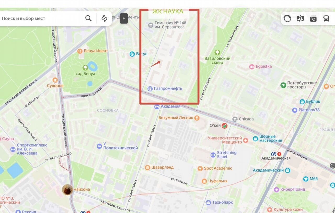Viewport: 335px width, 213px height.
Task: Select the Академическая metro station marker
Action: (x=274, y=154)
